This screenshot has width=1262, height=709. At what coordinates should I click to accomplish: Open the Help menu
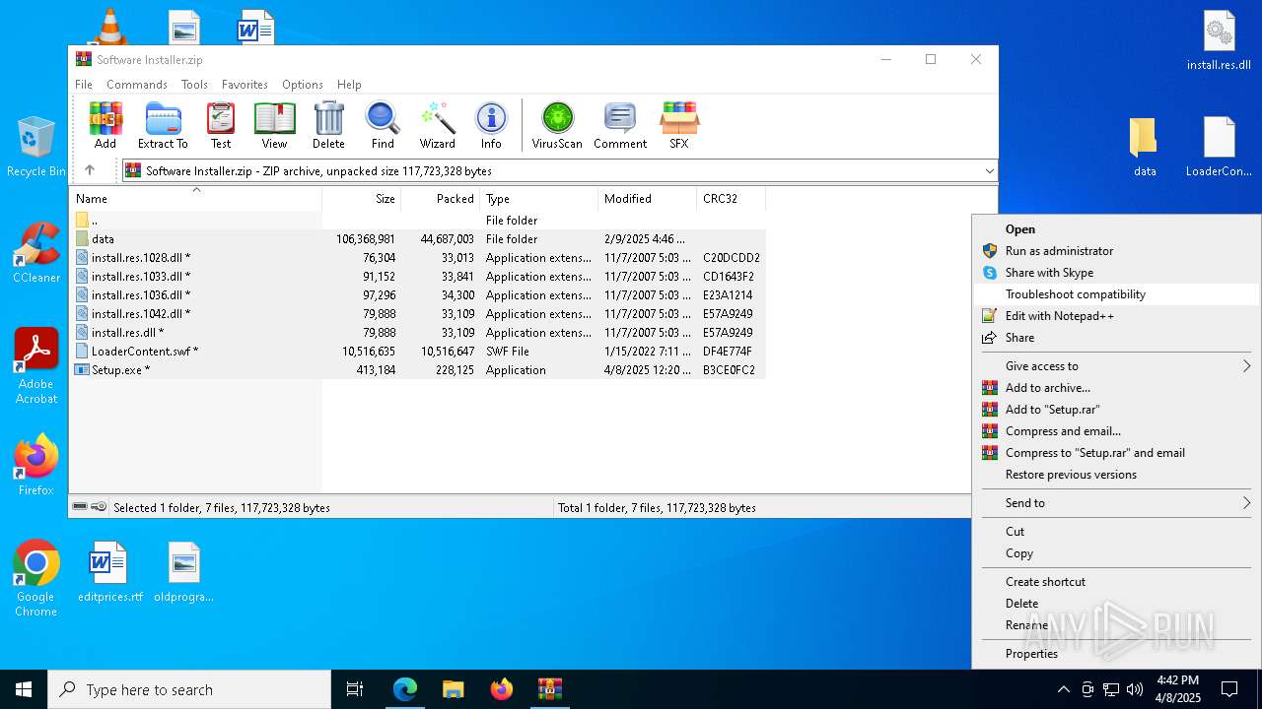point(349,85)
